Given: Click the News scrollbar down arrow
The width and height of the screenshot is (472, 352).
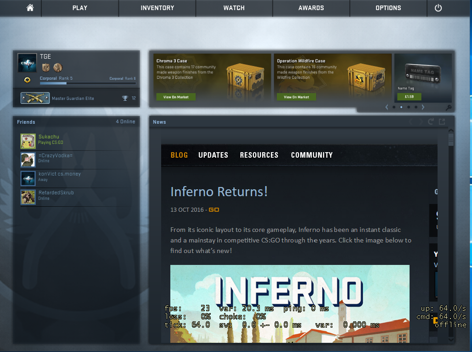Looking at the screenshot, I should point(451,340).
